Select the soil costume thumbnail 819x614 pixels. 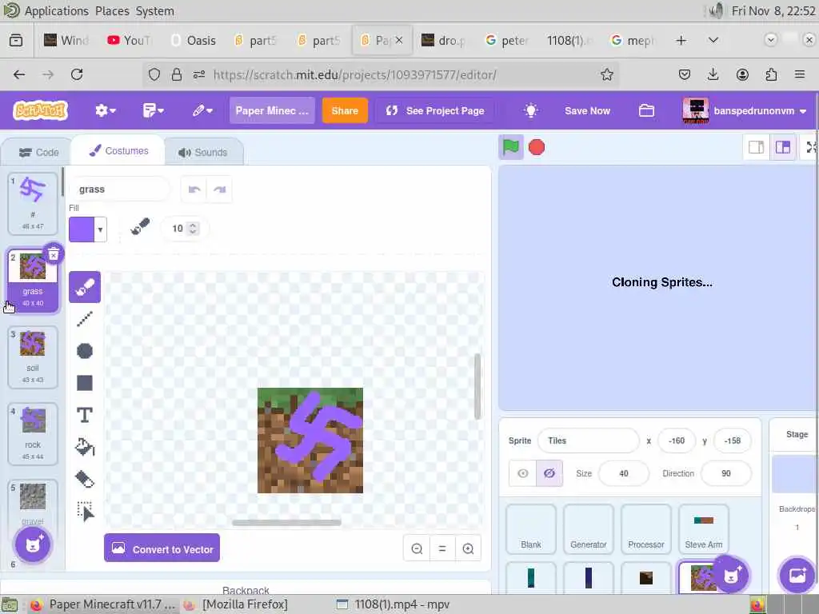[32, 357]
